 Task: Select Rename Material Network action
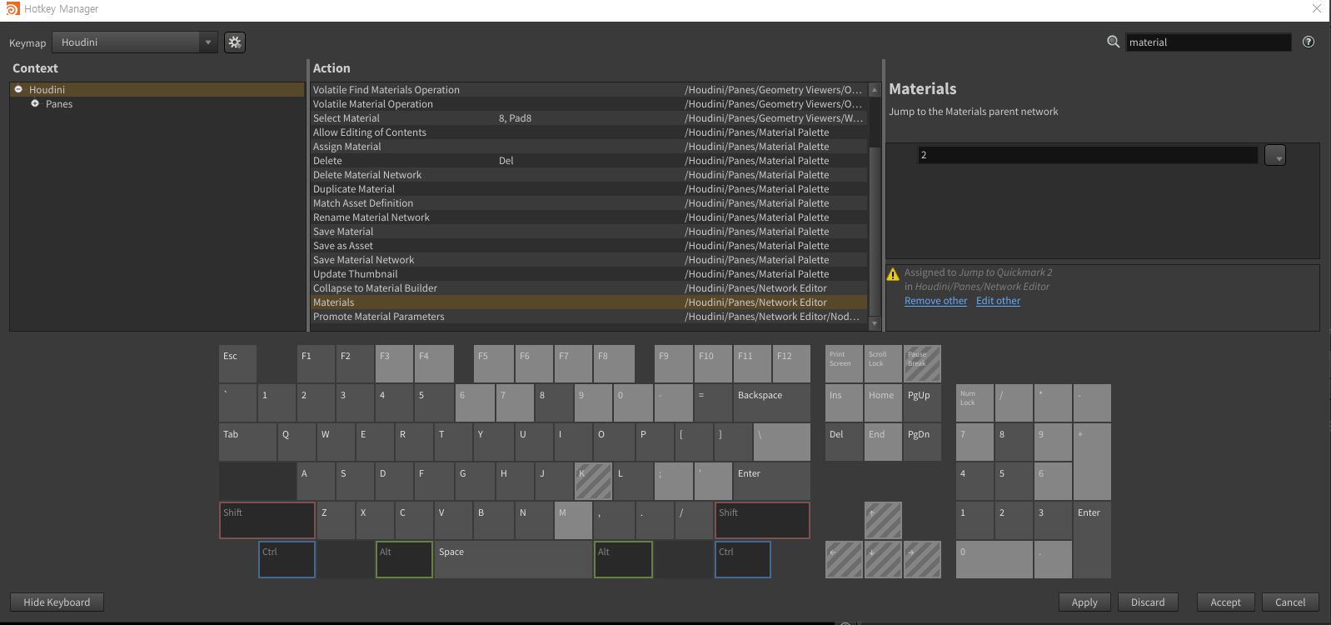click(x=589, y=217)
